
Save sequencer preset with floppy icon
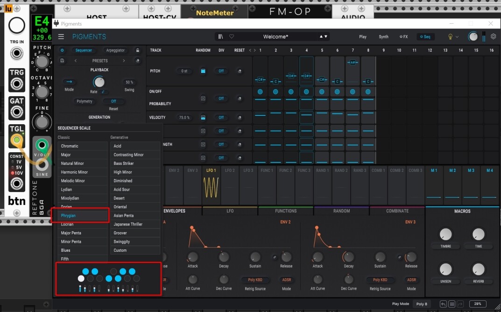point(62,60)
